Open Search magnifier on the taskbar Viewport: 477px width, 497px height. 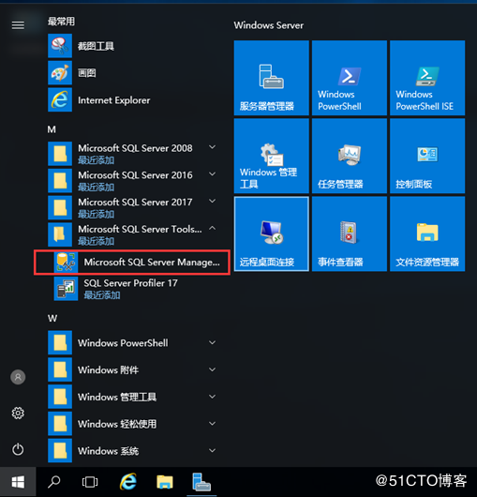tap(53, 482)
